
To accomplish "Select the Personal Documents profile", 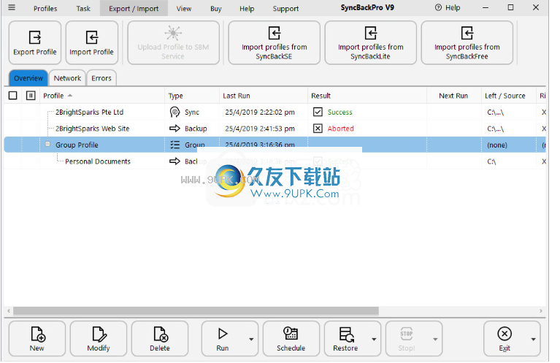I will click(x=98, y=161).
